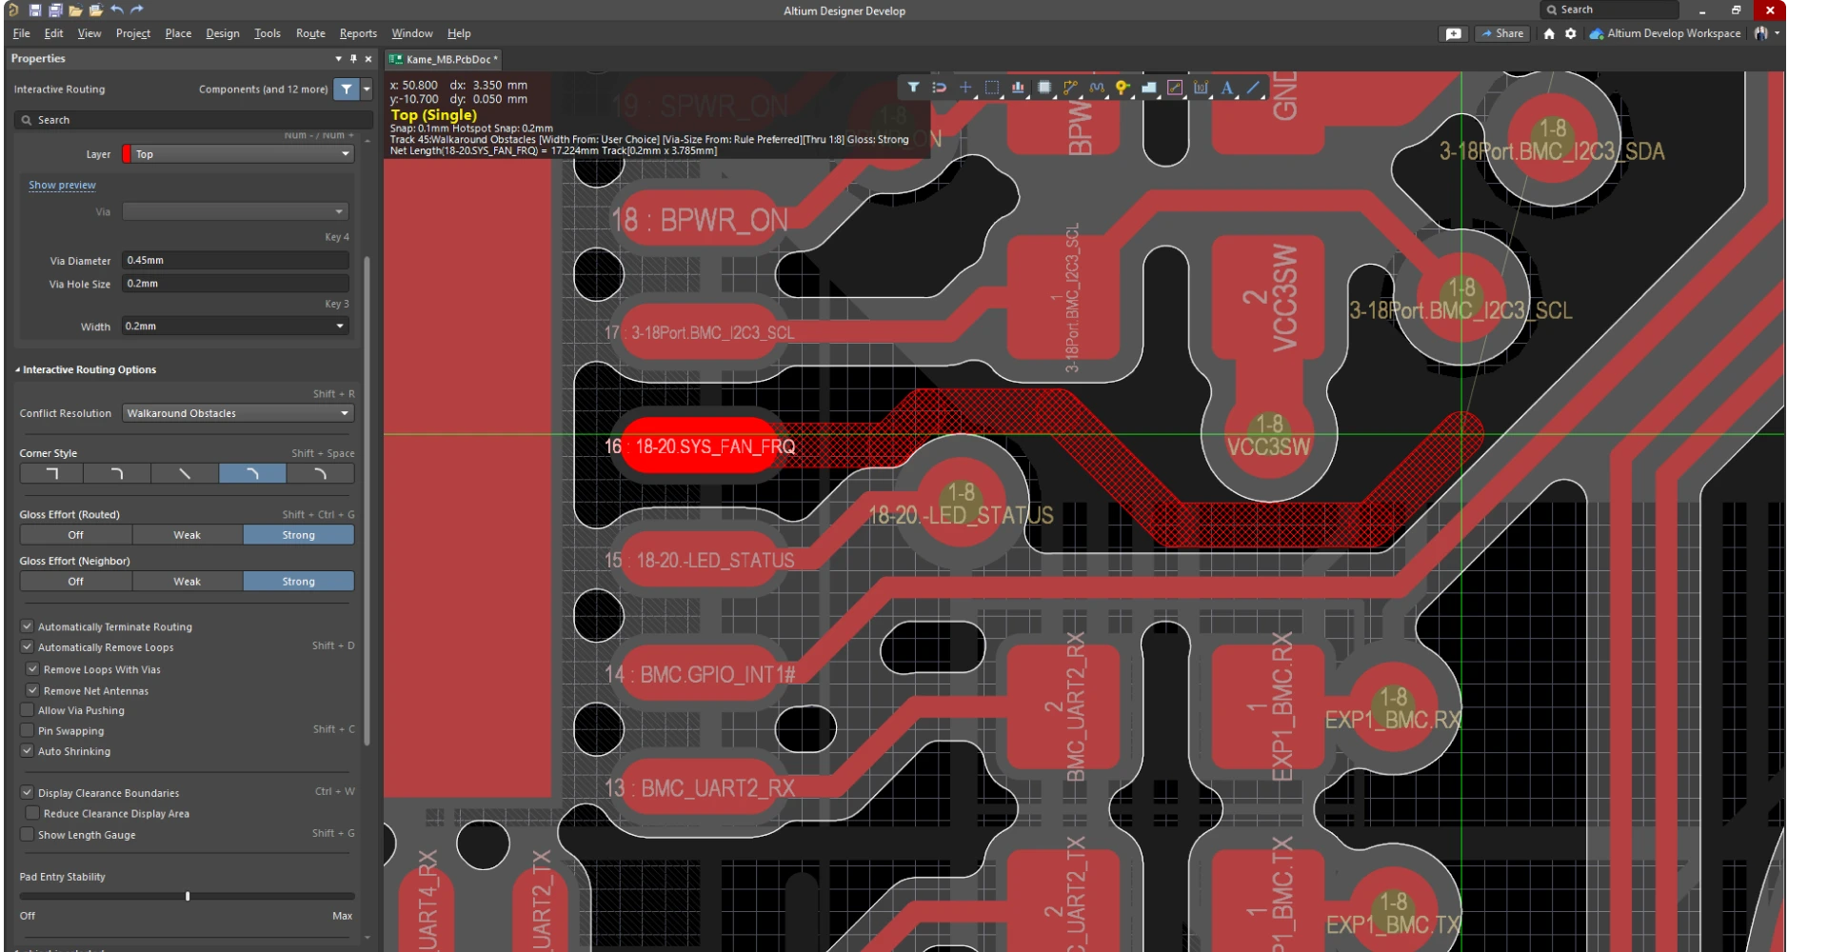Open the dropdown arrow beside the filter button
This screenshot has width=1828, height=952.
(x=367, y=89)
